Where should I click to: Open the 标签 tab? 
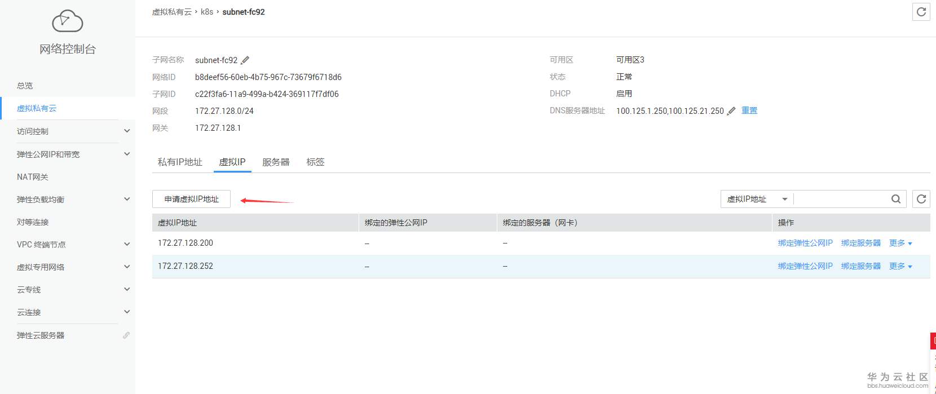pos(315,162)
